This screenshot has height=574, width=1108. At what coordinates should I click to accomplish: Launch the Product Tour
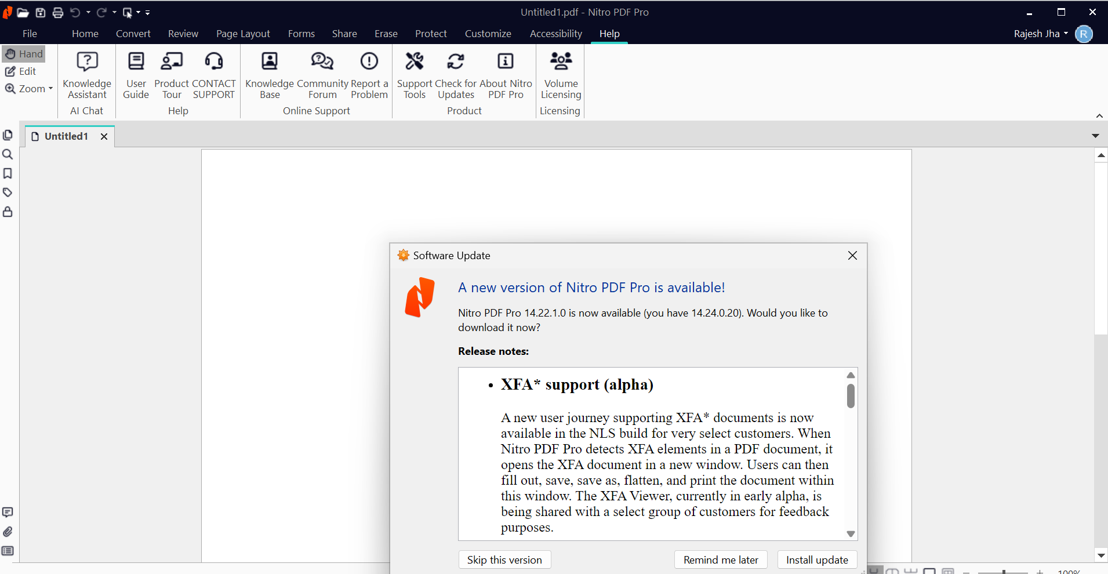172,75
